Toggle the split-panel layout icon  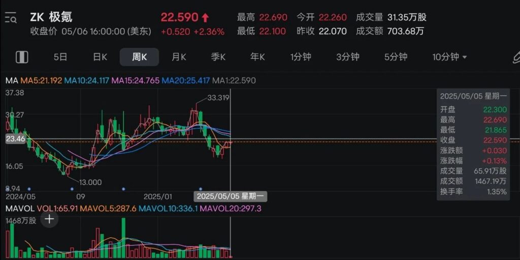(x=22, y=57)
